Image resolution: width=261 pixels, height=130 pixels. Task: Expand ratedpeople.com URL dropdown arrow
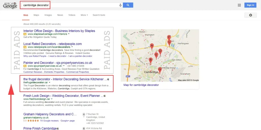(72, 47)
